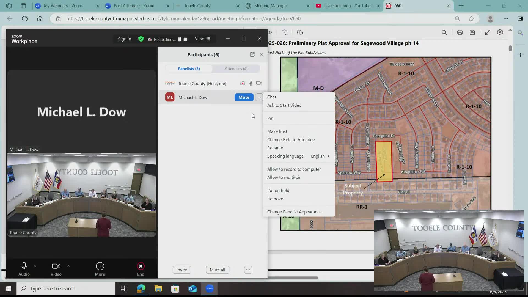Click the address bar URL
The height and width of the screenshot is (297, 528).
point(183,18)
